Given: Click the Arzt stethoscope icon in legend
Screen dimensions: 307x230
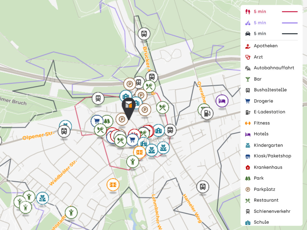Looking at the screenshot, I should [248, 57].
